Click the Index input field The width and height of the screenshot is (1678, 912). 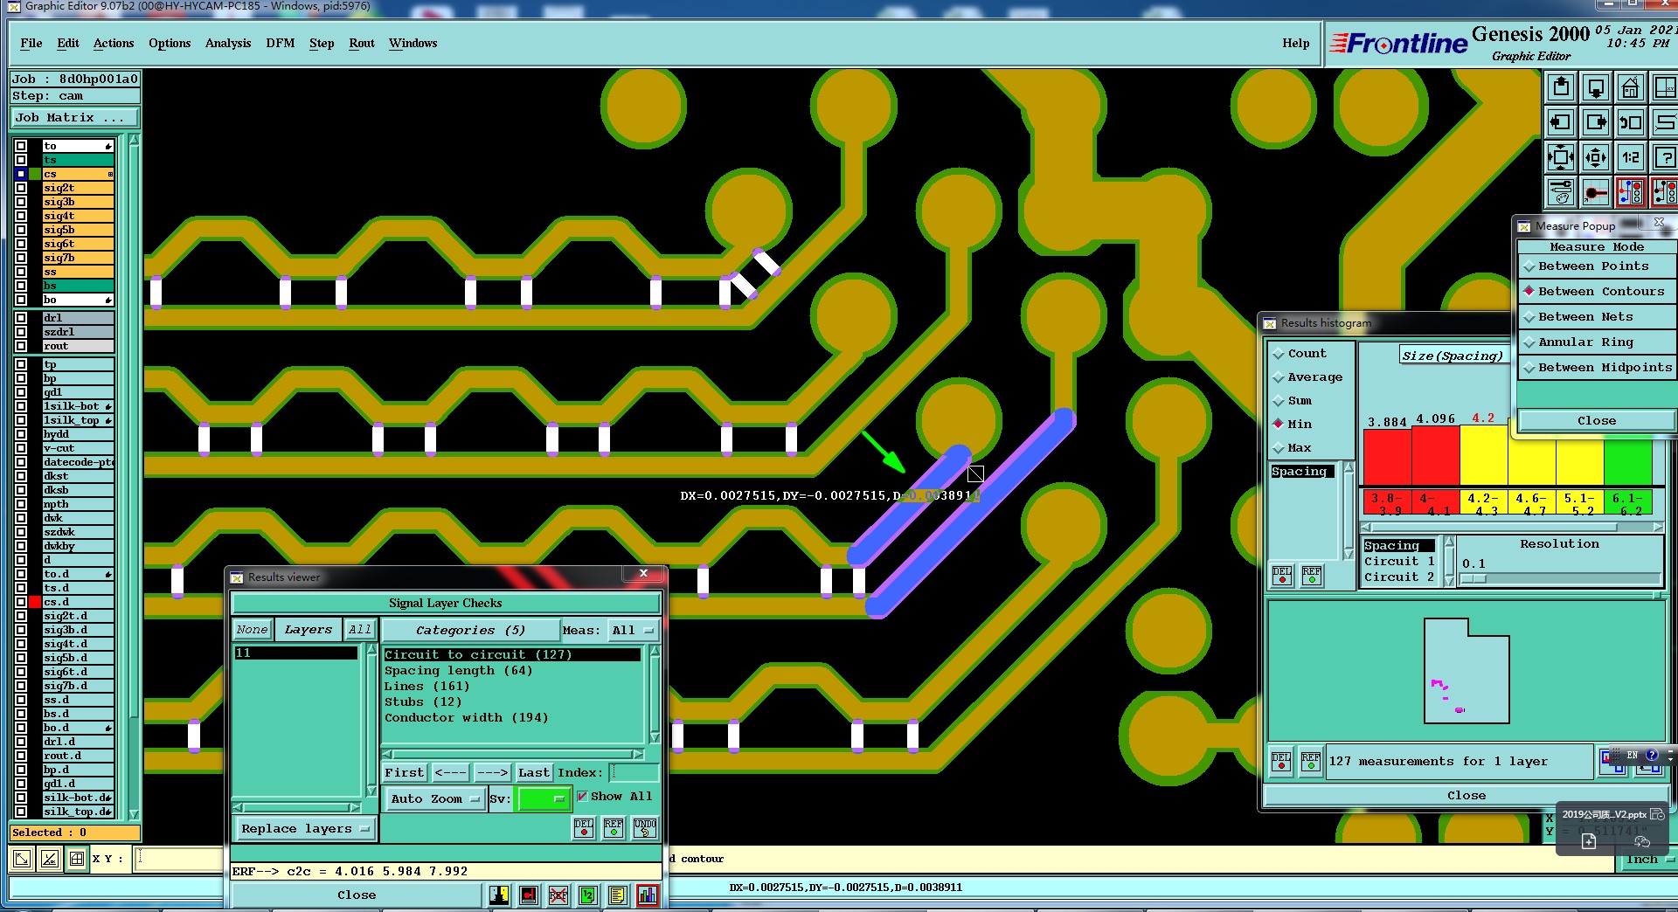coord(634,773)
